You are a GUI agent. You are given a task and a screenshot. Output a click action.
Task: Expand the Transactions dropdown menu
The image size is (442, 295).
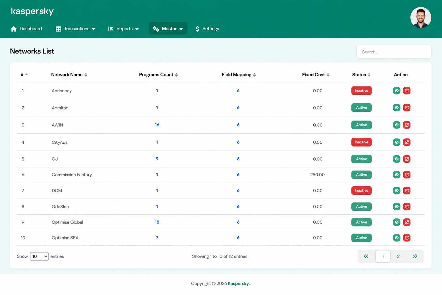(x=76, y=29)
